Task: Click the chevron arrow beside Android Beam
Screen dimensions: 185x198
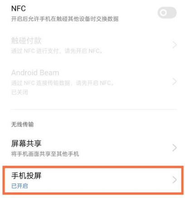Action: point(175,82)
